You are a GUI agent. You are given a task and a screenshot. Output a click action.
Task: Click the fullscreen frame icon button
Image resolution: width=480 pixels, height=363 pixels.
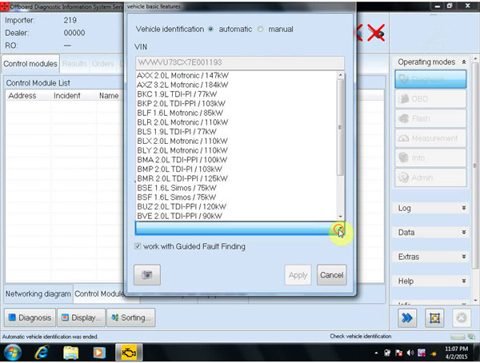(x=434, y=318)
